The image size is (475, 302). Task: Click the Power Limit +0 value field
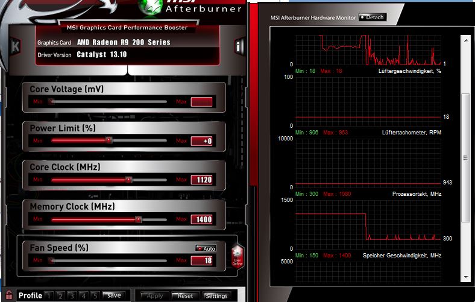[x=201, y=141]
